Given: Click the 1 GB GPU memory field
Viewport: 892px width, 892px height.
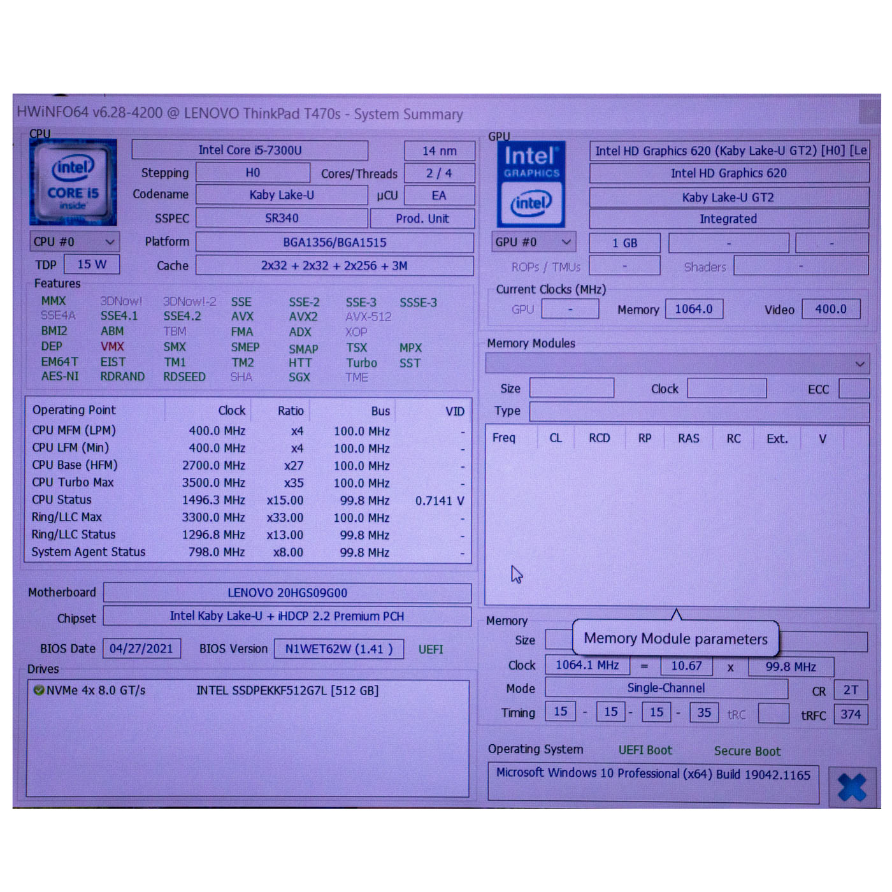Looking at the screenshot, I should (624, 243).
